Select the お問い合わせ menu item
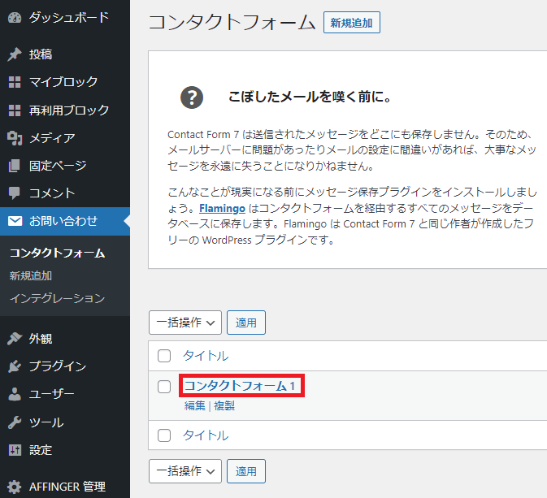This screenshot has width=547, height=498. [65, 221]
